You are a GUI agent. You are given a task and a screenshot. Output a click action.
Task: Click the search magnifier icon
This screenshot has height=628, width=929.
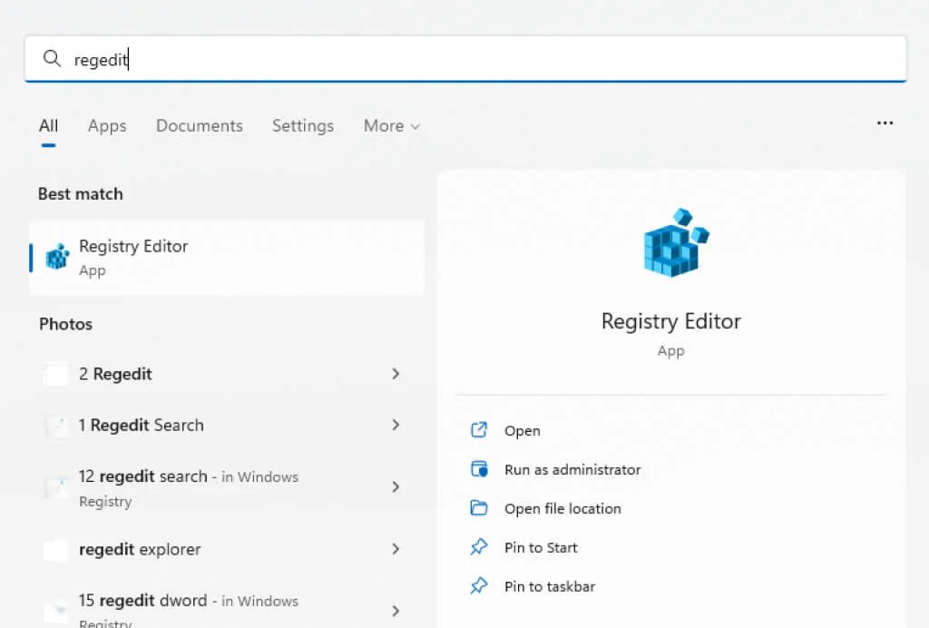pyautogui.click(x=52, y=58)
